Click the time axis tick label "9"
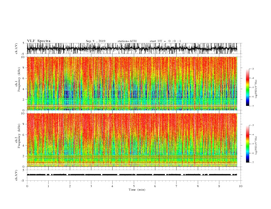This screenshot has height=209, width=271. pos(219,186)
